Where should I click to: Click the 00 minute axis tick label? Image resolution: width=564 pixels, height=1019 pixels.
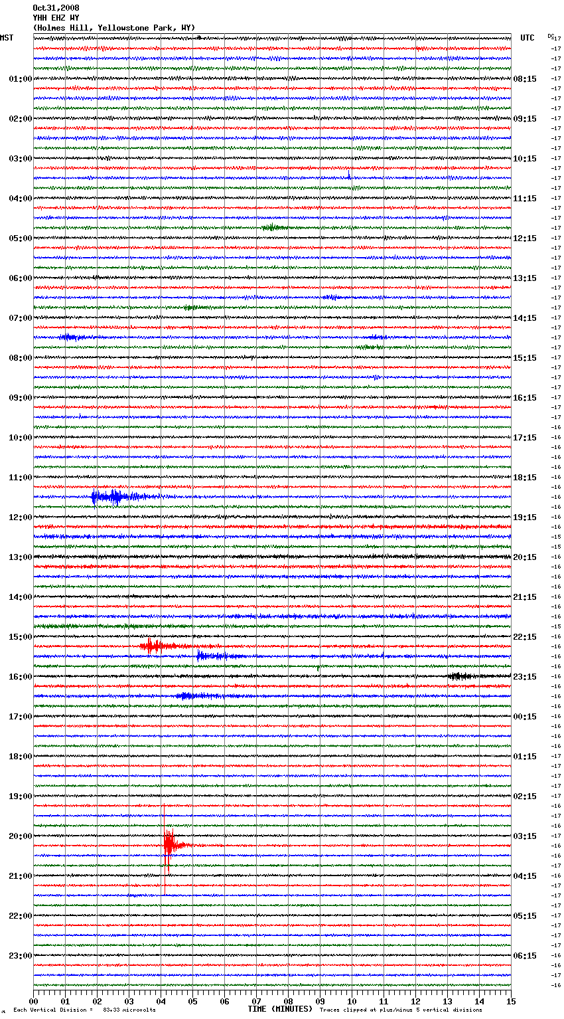coord(33,1001)
